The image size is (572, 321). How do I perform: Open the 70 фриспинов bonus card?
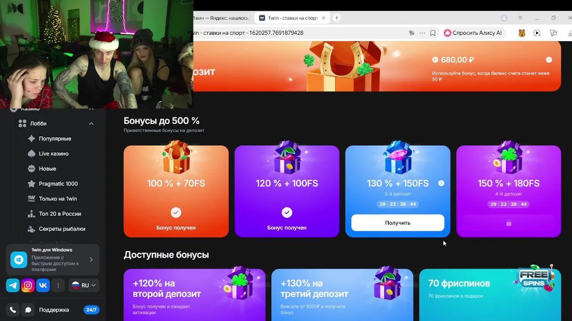[x=490, y=295]
